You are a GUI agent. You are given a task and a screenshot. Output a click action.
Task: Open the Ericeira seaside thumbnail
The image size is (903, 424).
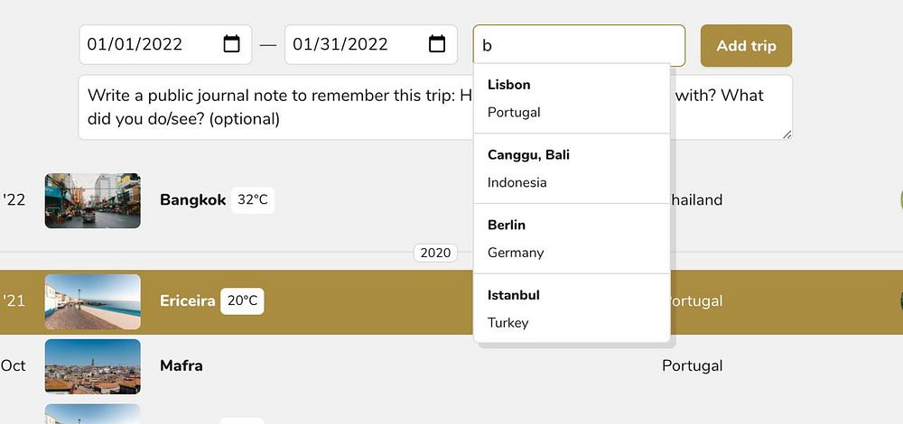92,301
